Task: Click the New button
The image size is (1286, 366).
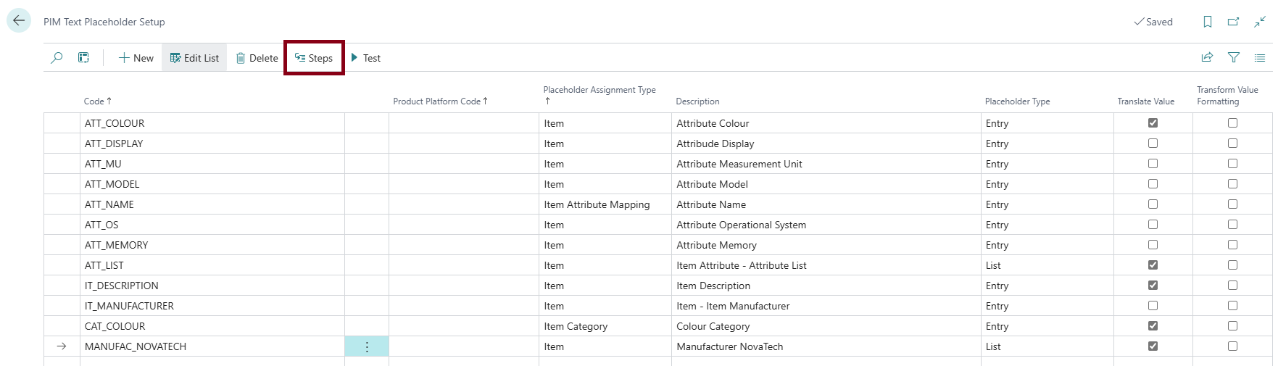Action: click(x=136, y=58)
